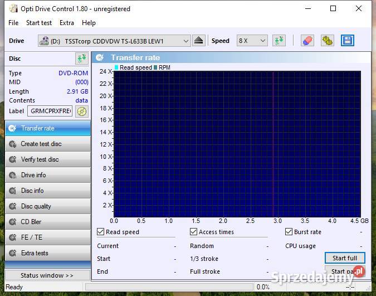
Task: Click the Disc quality sidebar icon
Action: (x=12, y=206)
